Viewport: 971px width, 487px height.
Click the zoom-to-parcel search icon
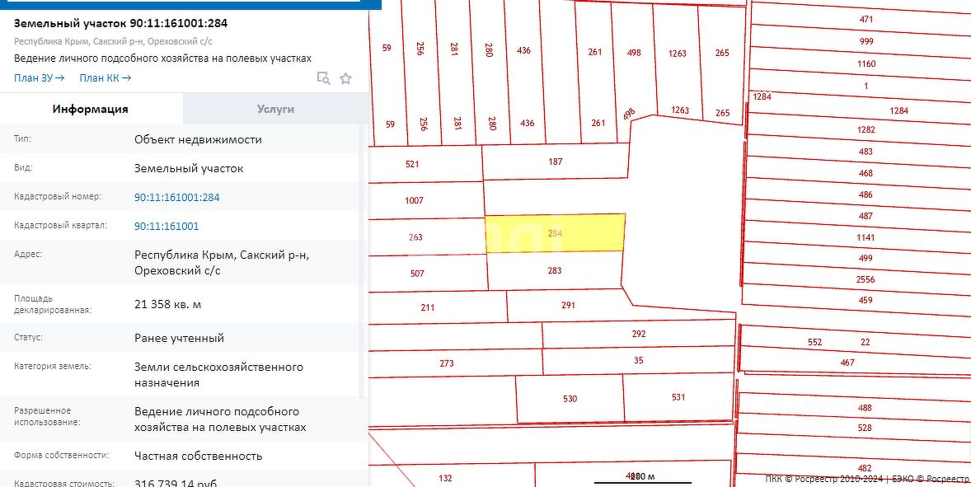(x=323, y=78)
